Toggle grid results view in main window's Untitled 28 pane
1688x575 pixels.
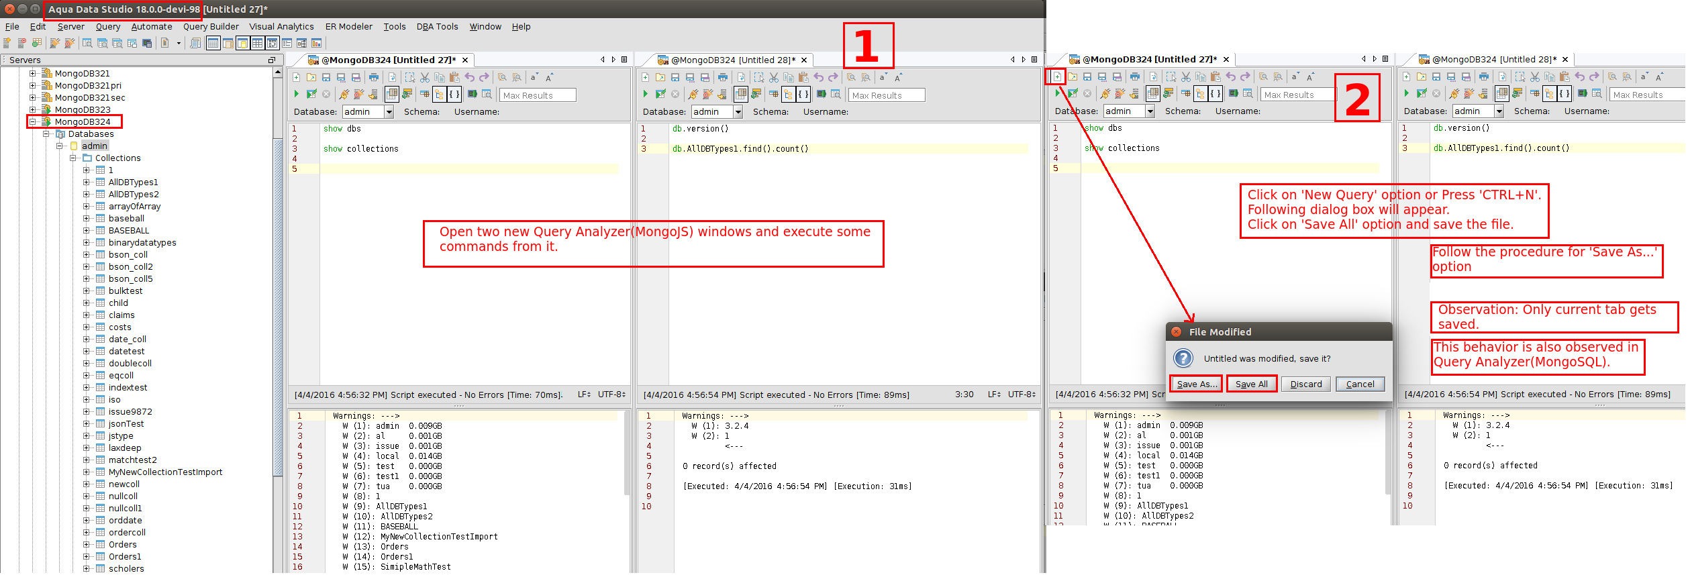coord(740,94)
